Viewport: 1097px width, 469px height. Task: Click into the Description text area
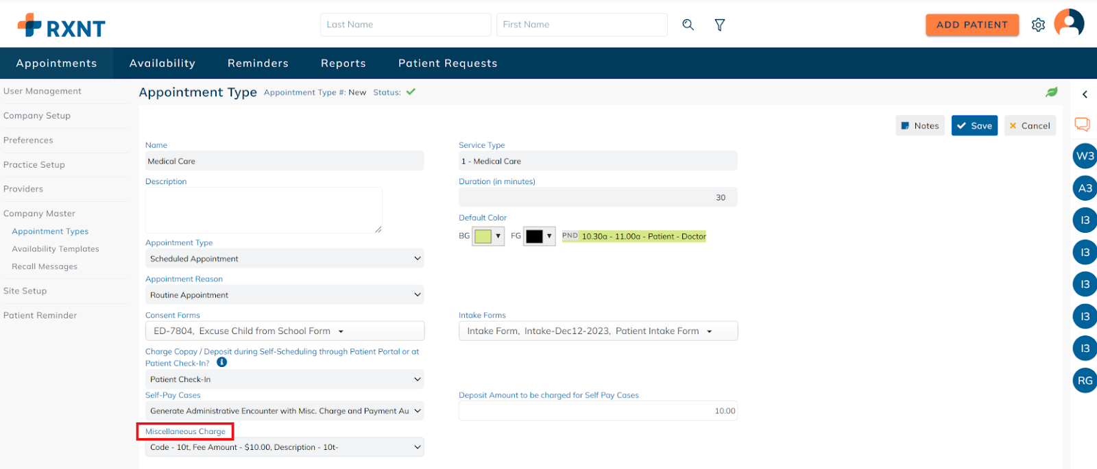coord(263,210)
